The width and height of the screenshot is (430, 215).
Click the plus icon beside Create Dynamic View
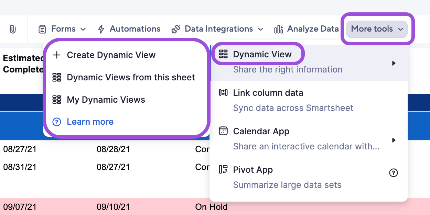pos(57,55)
